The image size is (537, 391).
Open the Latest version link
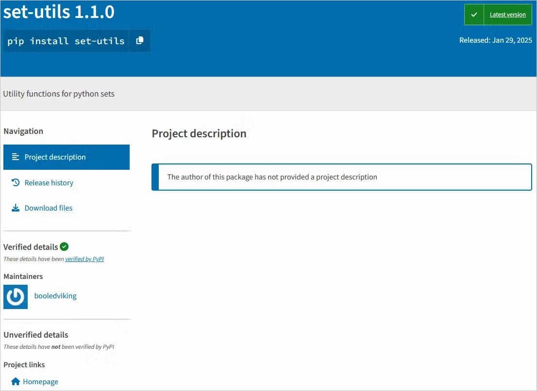tap(507, 15)
